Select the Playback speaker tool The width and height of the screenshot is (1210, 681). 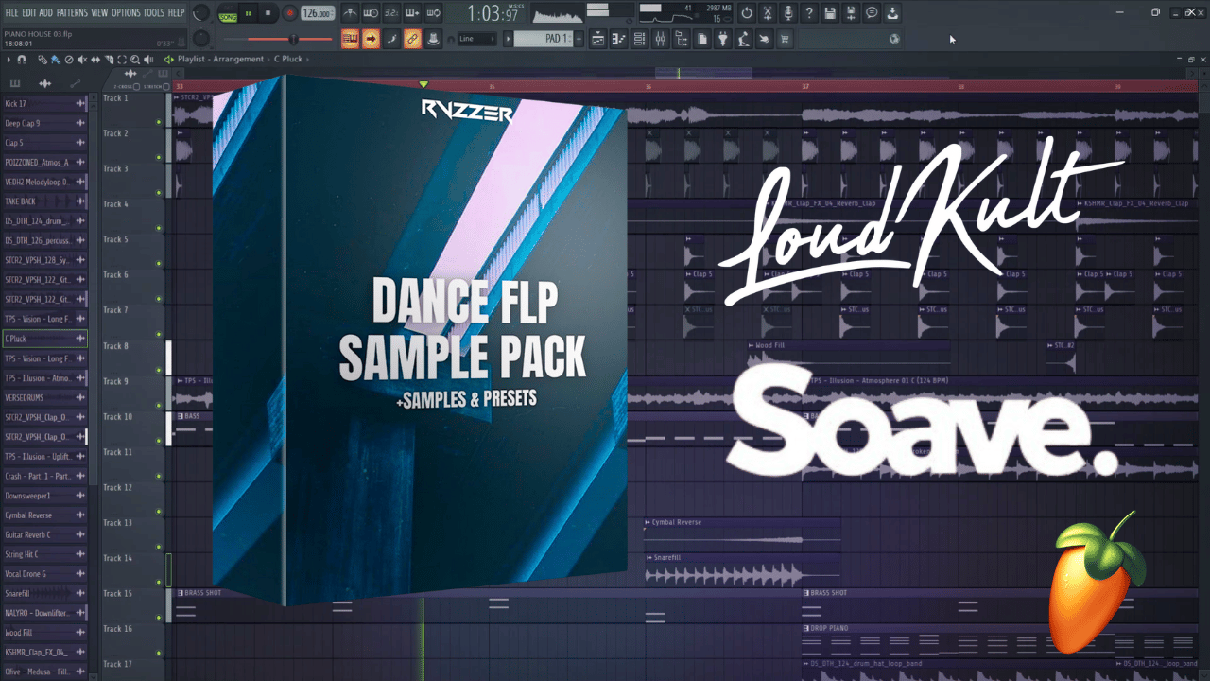(148, 60)
